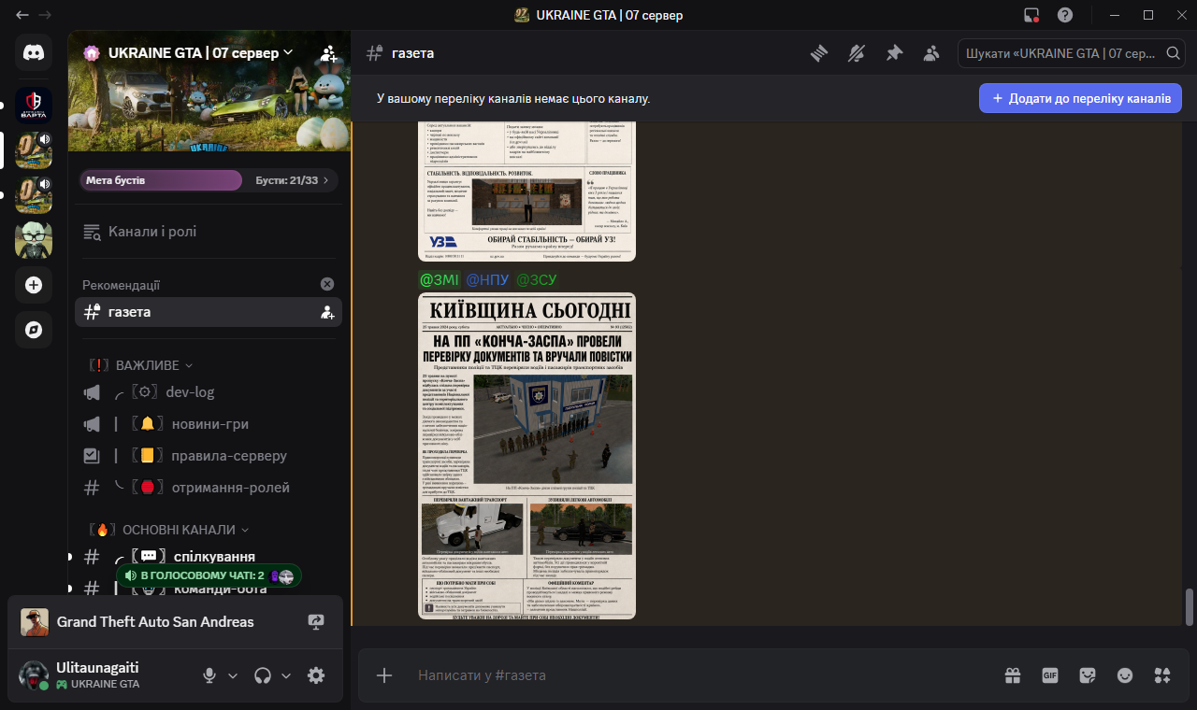
Task: Click газета channel title in header
Action: coord(412,53)
